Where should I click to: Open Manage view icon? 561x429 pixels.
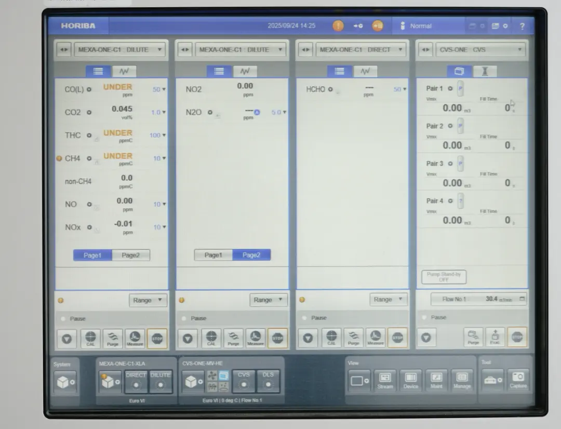(462, 380)
